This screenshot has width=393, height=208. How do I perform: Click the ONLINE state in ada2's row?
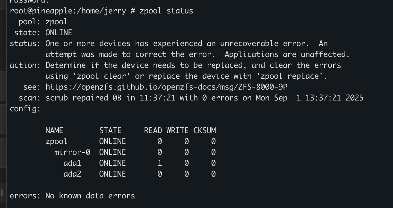(112, 174)
